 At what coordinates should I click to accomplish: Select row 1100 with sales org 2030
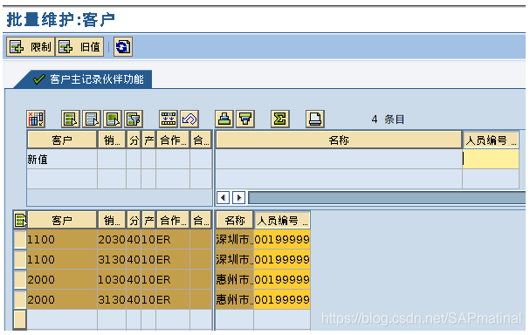pyautogui.click(x=20, y=239)
